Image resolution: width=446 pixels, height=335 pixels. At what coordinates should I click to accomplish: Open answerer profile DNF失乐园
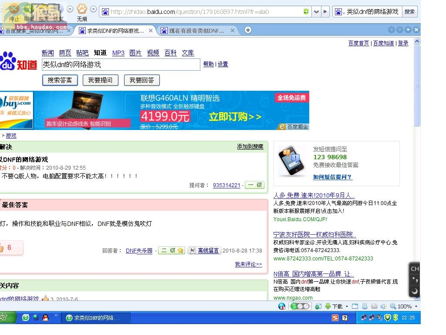click(x=139, y=251)
